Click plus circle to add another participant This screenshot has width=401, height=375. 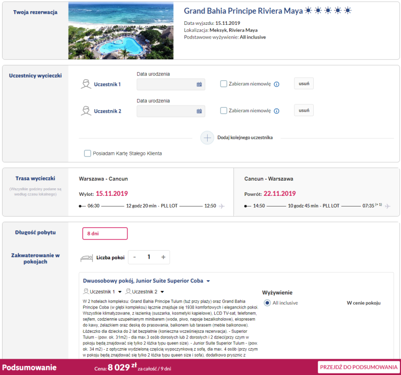tap(207, 138)
